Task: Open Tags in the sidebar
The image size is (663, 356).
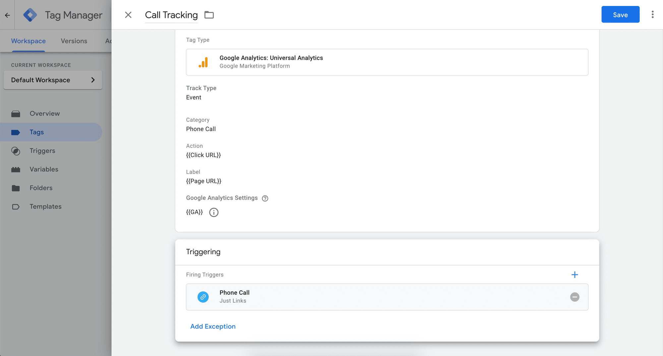Action: point(51,132)
